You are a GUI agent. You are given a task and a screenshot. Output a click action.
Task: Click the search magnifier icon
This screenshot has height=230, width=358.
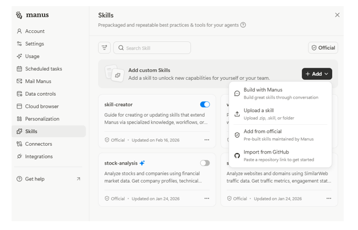[121, 48]
